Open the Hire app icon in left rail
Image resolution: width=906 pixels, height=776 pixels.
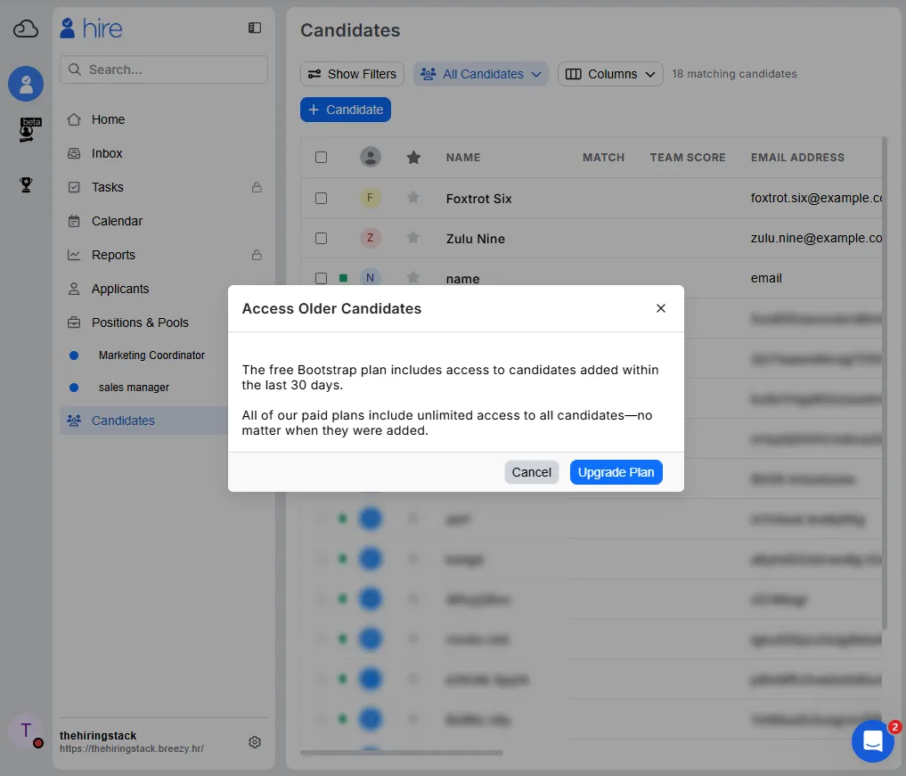26,84
